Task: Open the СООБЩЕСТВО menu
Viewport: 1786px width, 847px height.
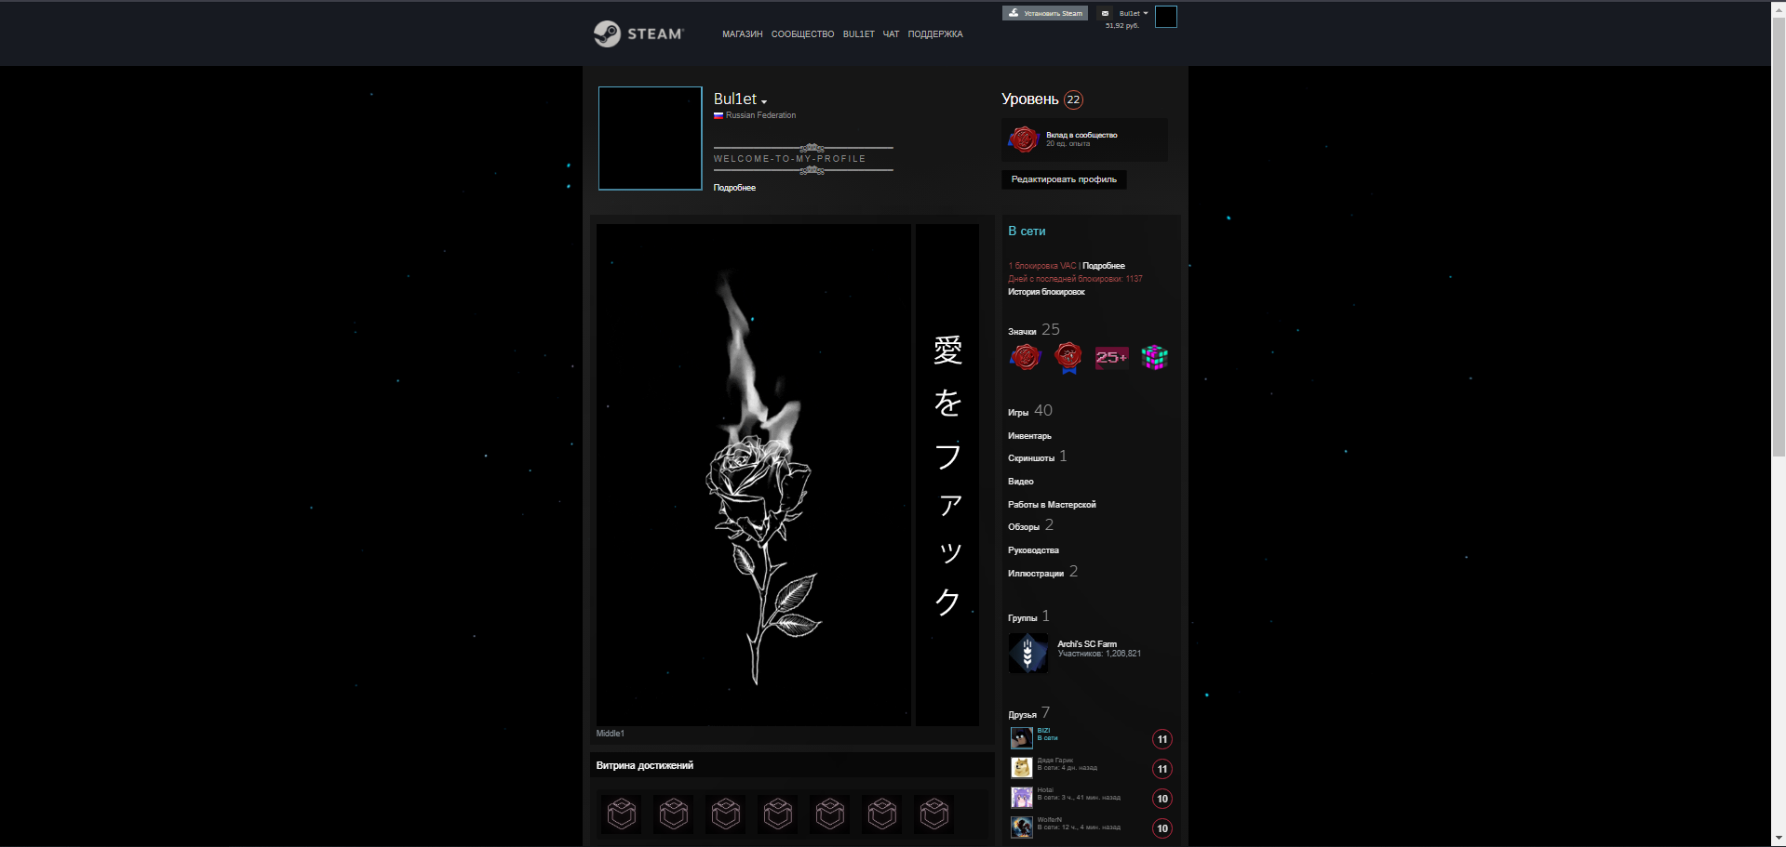Action: coord(802,34)
